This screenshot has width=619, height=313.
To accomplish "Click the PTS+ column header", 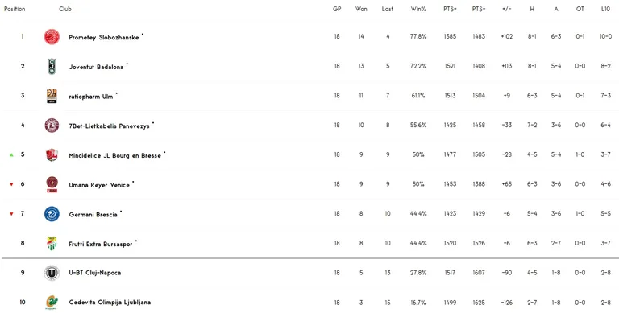I will (450, 9).
